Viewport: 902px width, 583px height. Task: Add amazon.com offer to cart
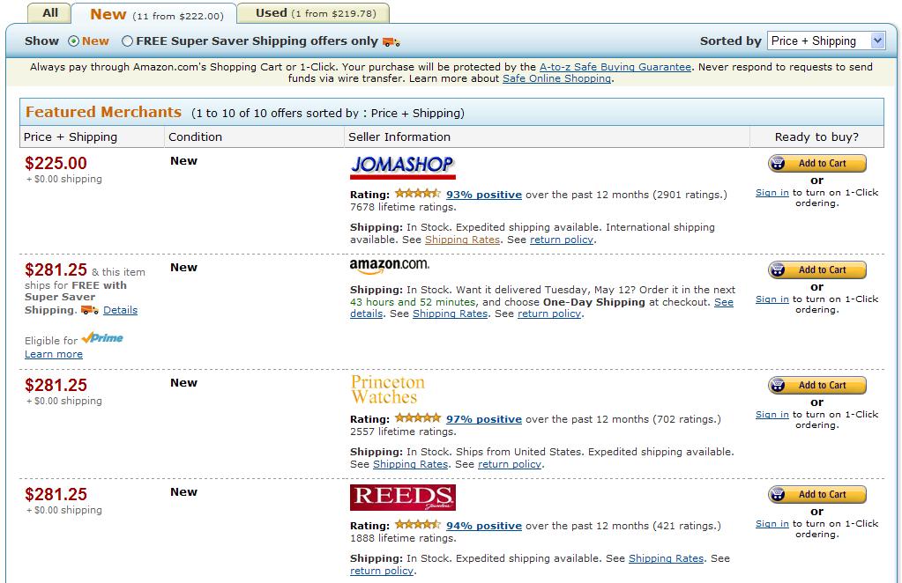click(816, 269)
